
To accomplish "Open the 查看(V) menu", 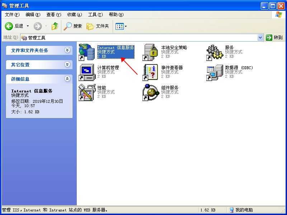I will [x=53, y=15].
